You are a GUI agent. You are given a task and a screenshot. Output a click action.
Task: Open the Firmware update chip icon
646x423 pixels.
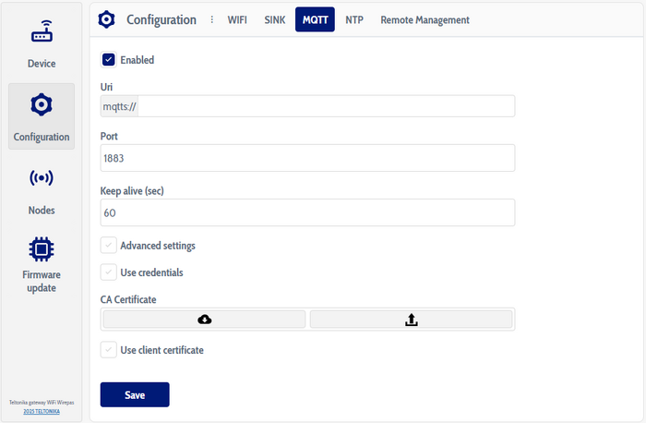42,248
